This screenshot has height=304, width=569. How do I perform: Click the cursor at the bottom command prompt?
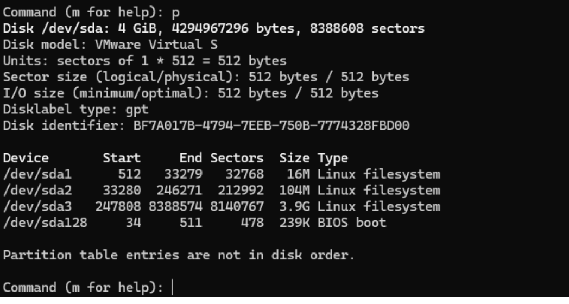point(172,287)
